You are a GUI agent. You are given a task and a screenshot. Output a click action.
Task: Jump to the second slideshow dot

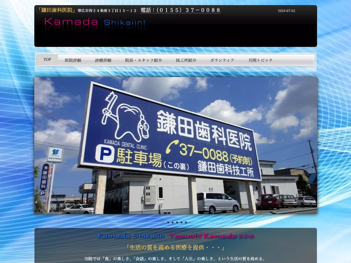[x=168, y=222]
